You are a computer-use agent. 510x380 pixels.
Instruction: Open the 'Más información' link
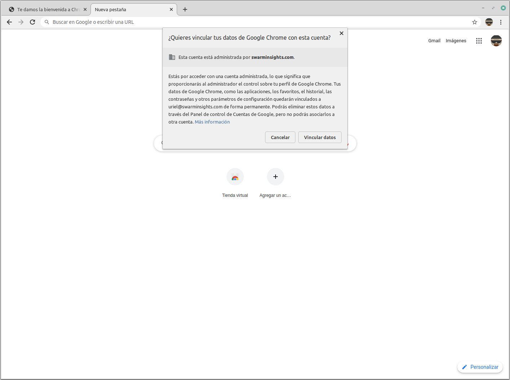click(212, 122)
